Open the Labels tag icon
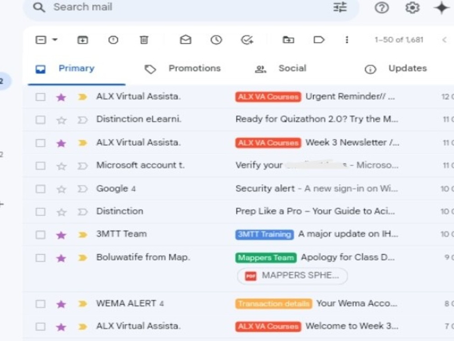Screen dimensions: 454x341 coord(319,40)
